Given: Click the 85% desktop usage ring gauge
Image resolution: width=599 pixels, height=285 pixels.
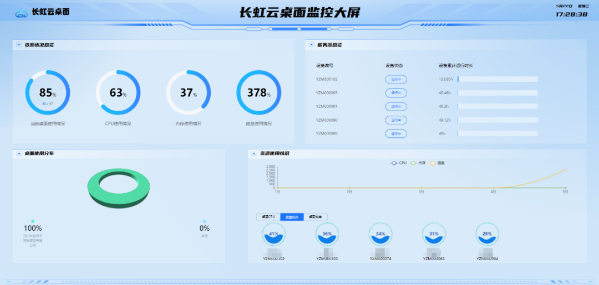Looking at the screenshot, I should (x=48, y=92).
